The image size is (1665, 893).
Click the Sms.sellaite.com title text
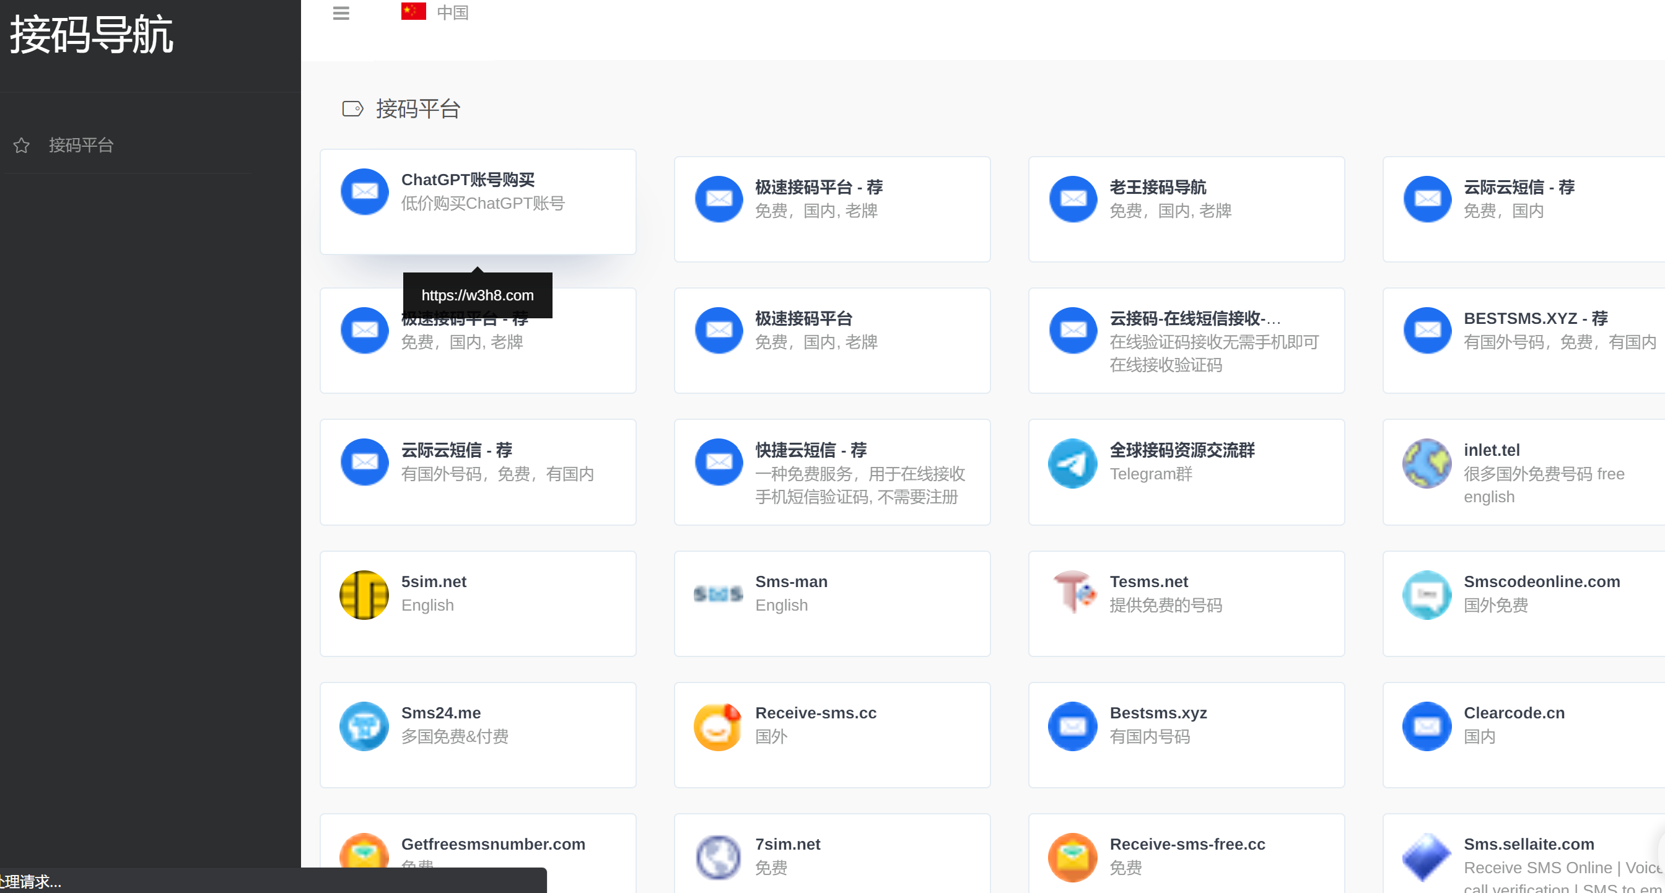coord(1529,844)
